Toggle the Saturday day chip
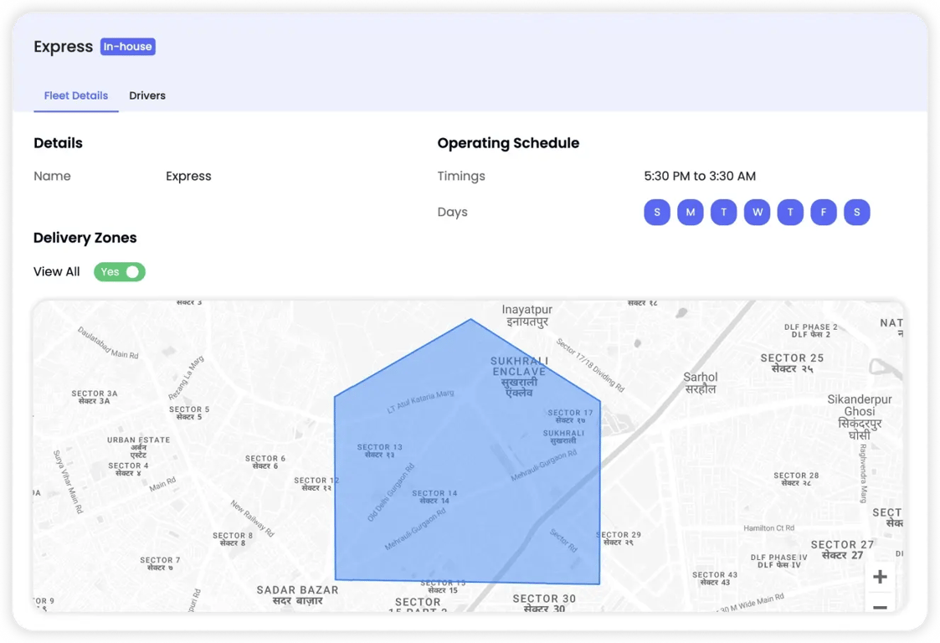This screenshot has height=643, width=940. click(856, 213)
